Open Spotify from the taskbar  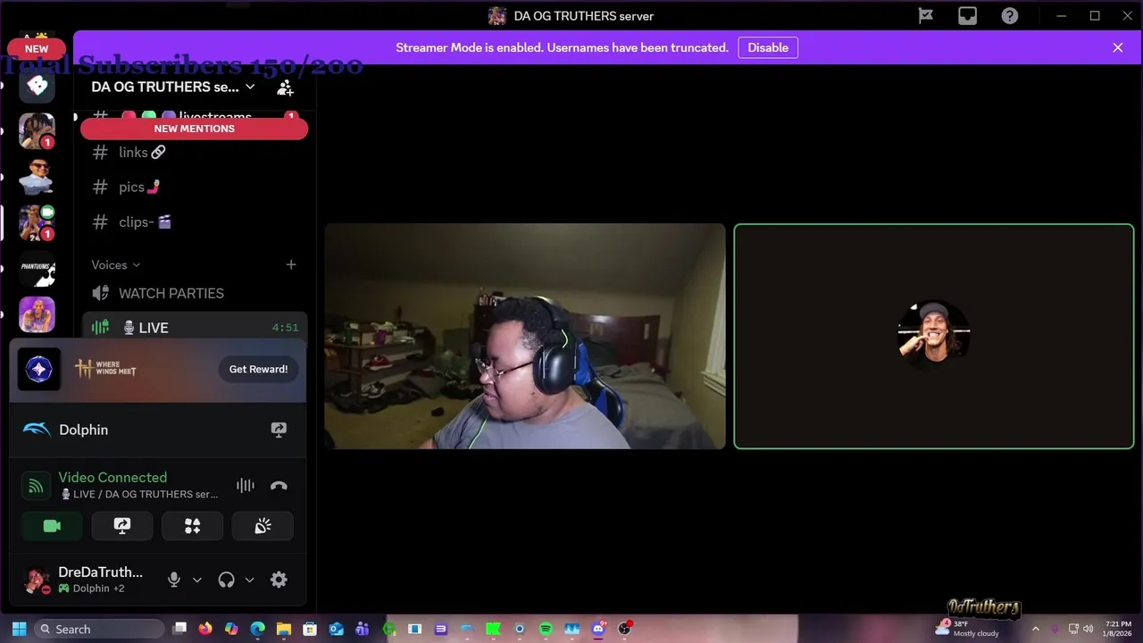pyautogui.click(x=546, y=629)
